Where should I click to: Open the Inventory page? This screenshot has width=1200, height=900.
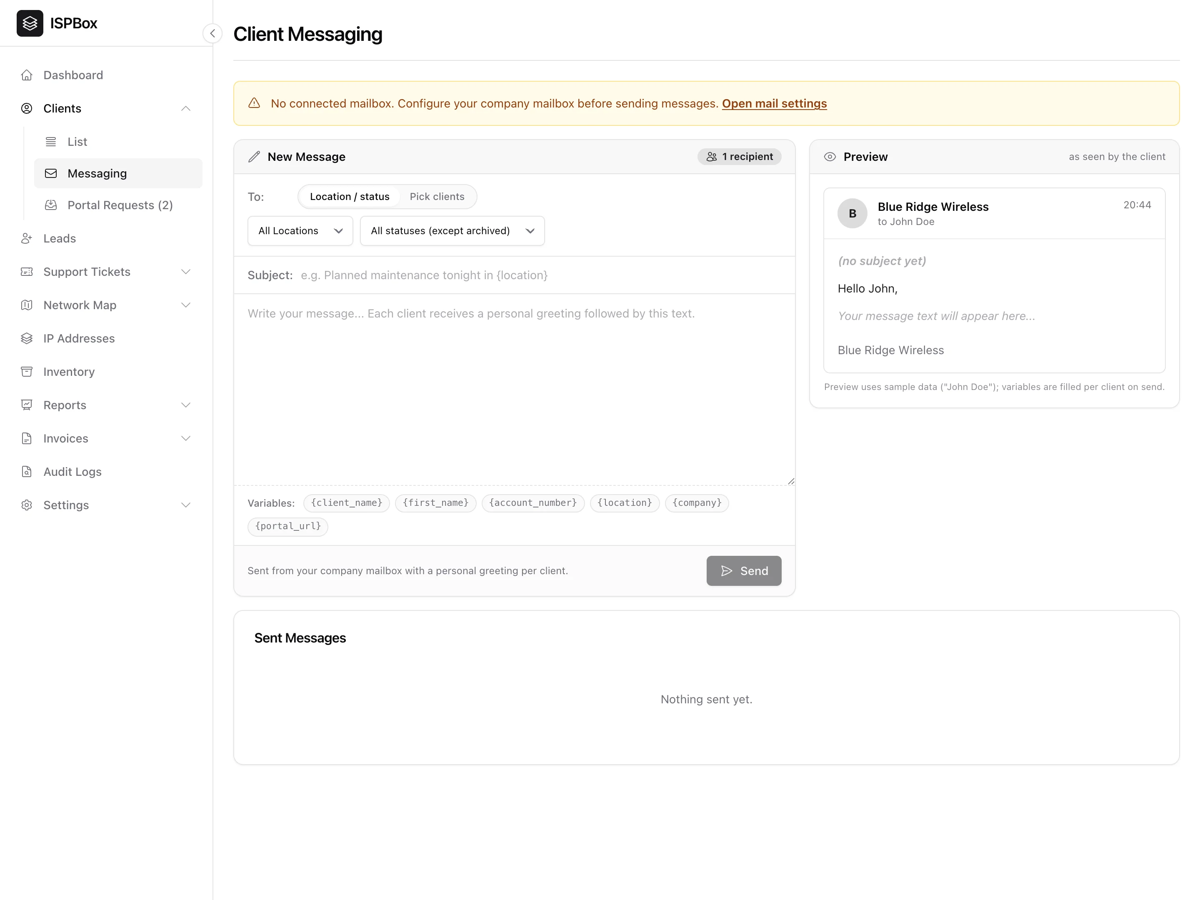pyautogui.click(x=106, y=372)
